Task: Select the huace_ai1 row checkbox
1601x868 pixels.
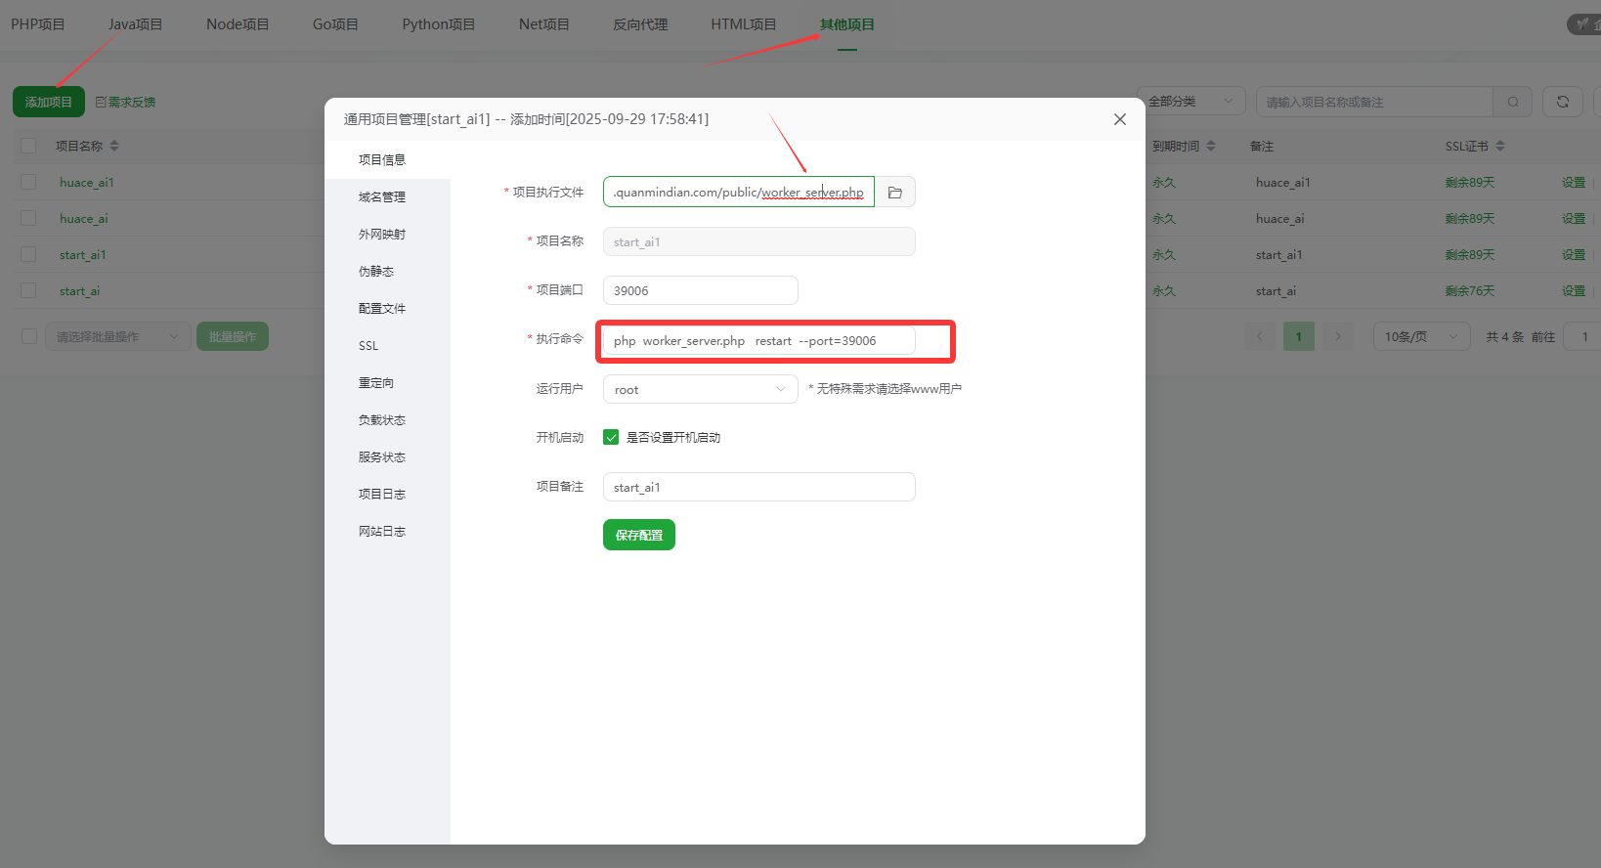Action: tap(28, 183)
